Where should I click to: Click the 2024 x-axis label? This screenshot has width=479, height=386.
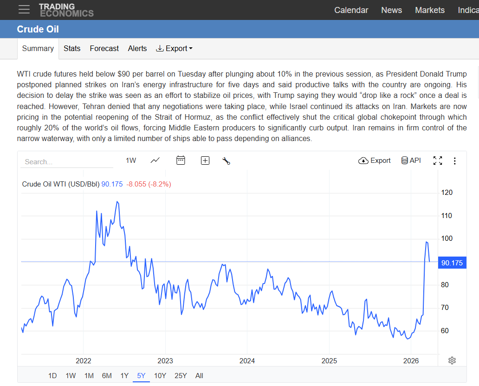247,360
